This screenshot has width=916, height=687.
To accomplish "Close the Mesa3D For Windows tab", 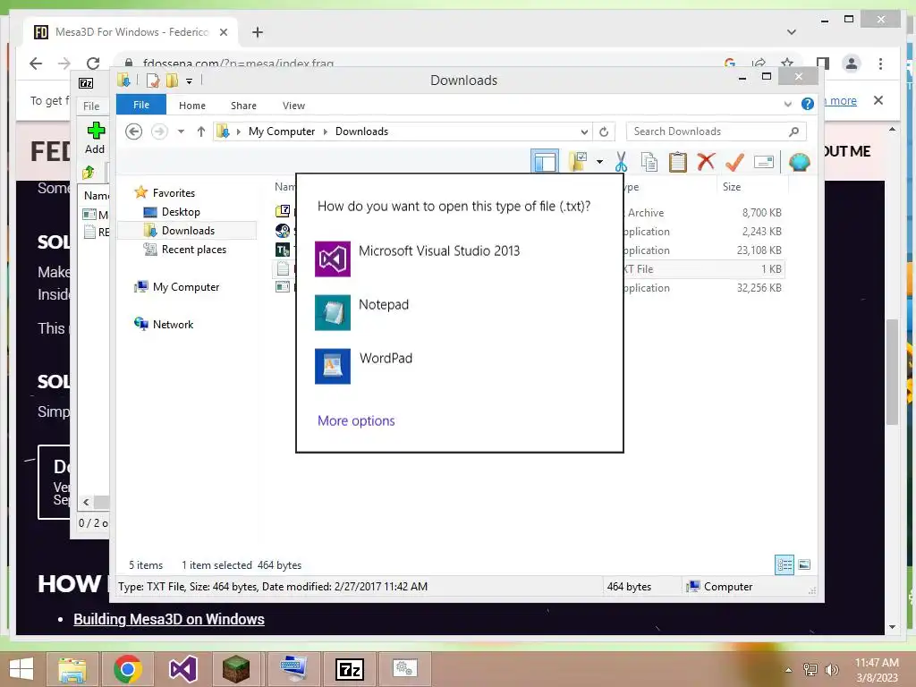I will click(x=223, y=32).
